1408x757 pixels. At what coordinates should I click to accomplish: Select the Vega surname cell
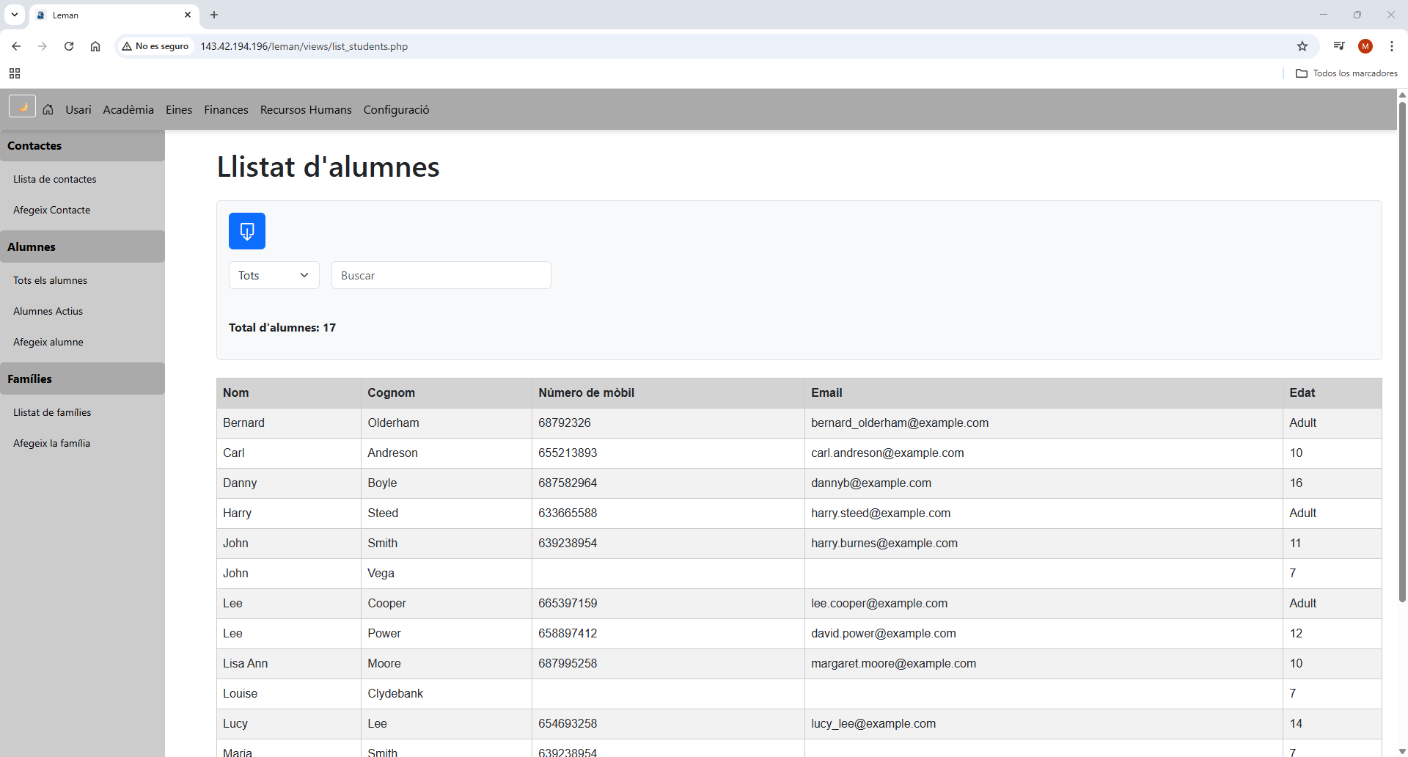click(447, 573)
